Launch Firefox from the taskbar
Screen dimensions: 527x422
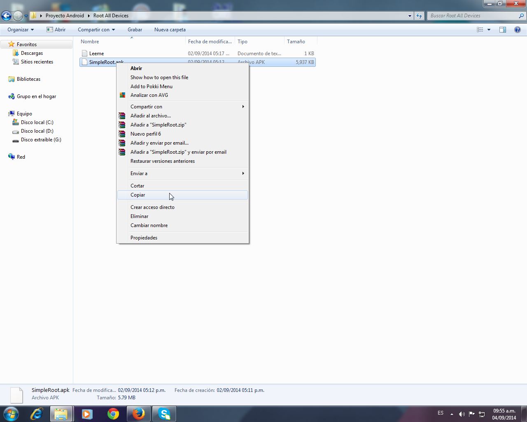pos(138,413)
